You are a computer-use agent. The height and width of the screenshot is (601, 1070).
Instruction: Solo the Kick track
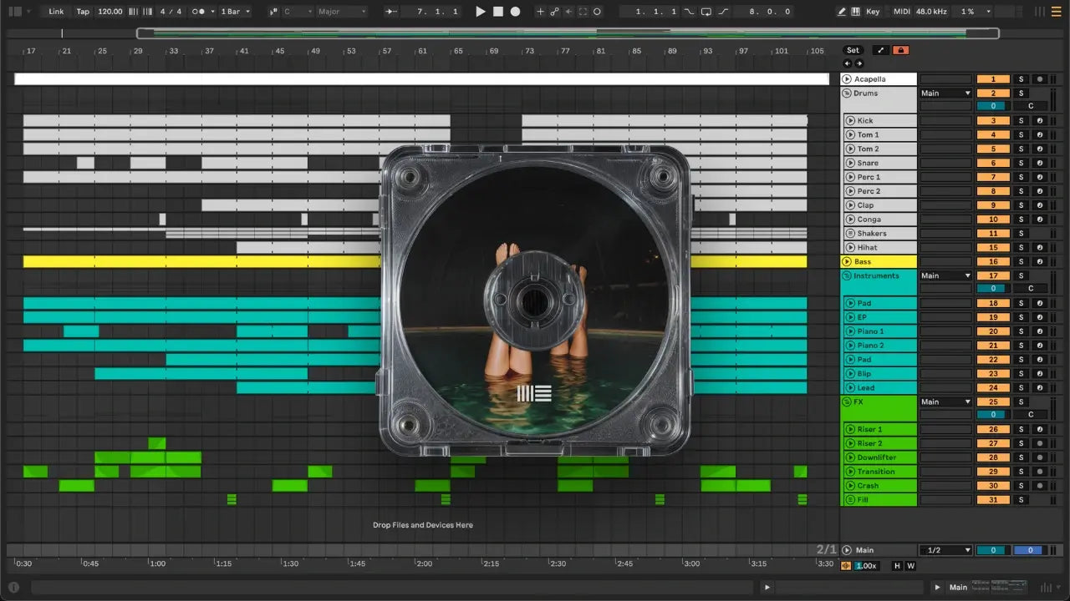[x=1020, y=121]
